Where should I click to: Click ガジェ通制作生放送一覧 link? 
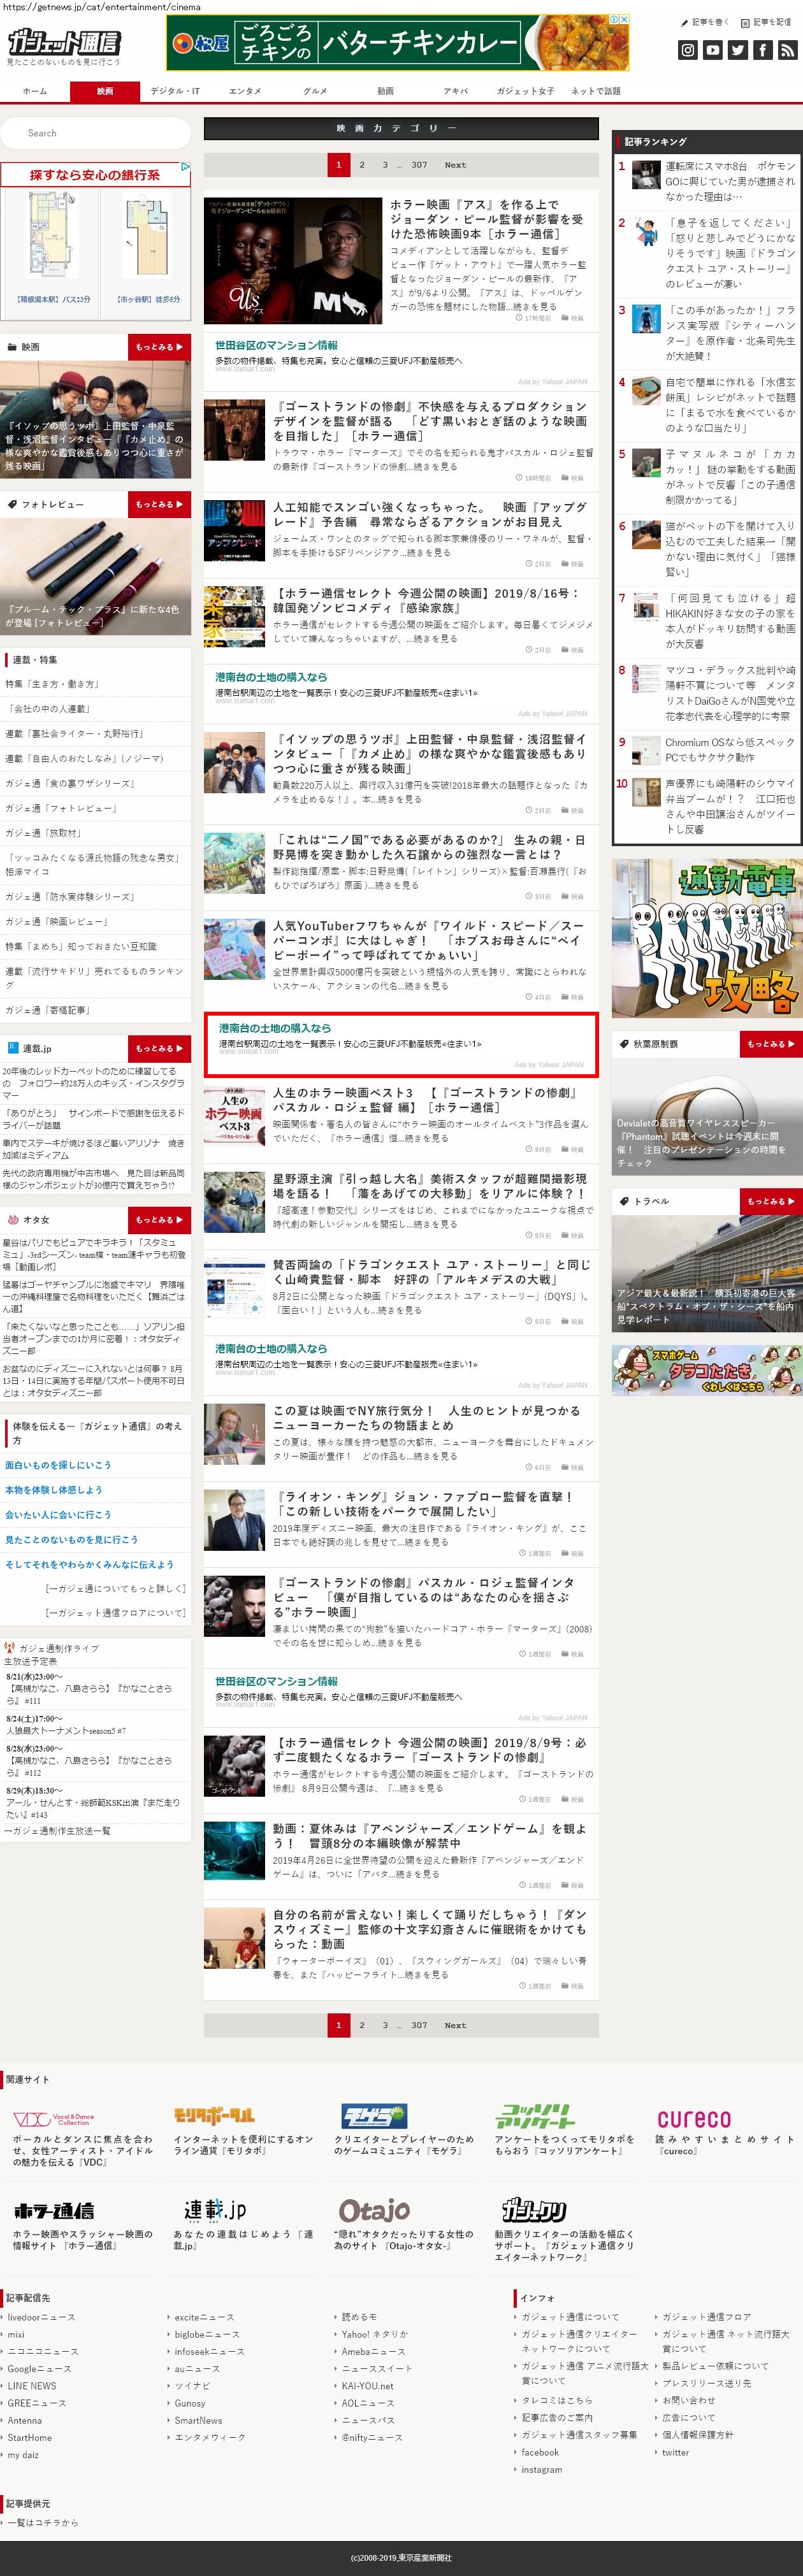[x=57, y=1831]
